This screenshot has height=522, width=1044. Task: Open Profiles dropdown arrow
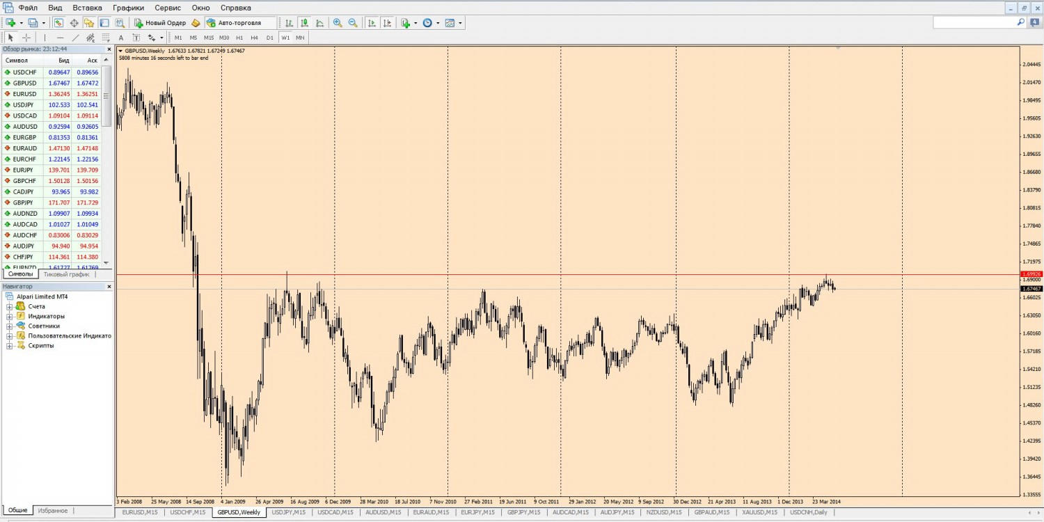(42, 23)
